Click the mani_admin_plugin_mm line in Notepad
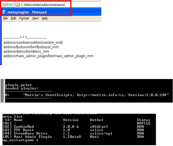Image resolution: width=173 pixels, height=146 pixels. (48, 56)
